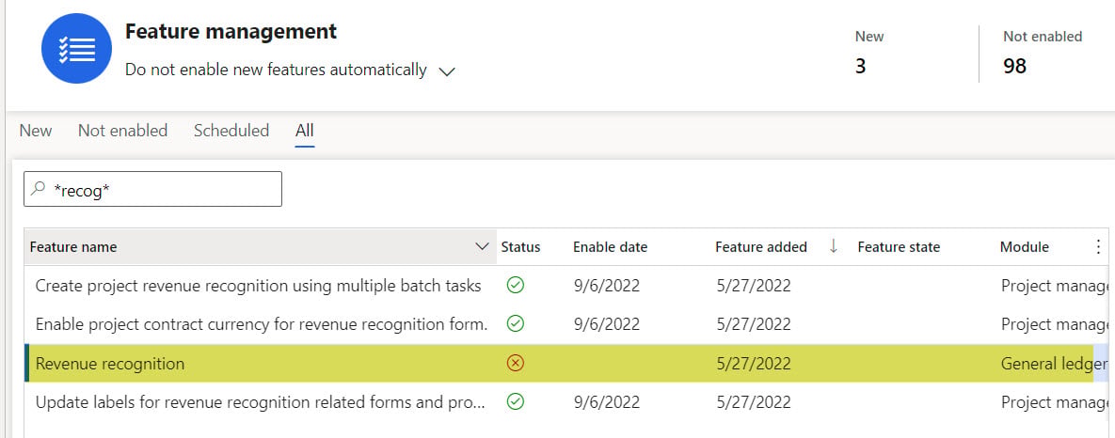Screen dimensions: 1115x438
Task: Click the New count tile showing 3
Action: pyautogui.click(x=869, y=52)
